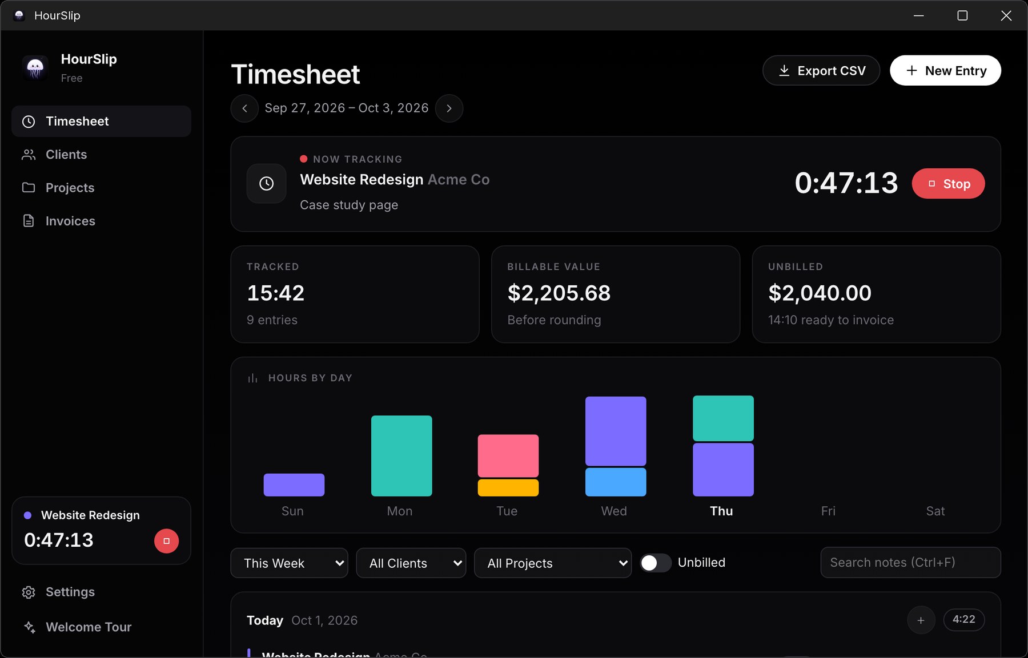Viewport: 1028px width, 658px height.
Task: Click the Unbilled $2,040.00 card
Action: click(876, 294)
